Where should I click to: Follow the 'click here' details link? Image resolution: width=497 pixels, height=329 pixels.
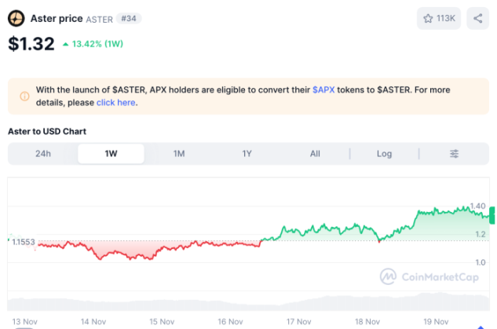116,103
